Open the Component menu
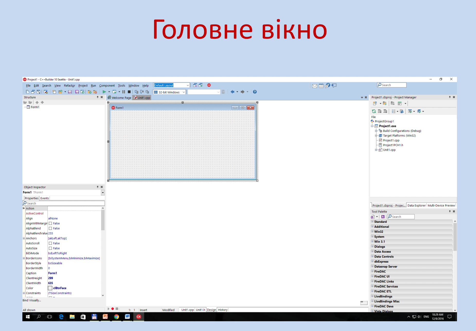 point(107,86)
